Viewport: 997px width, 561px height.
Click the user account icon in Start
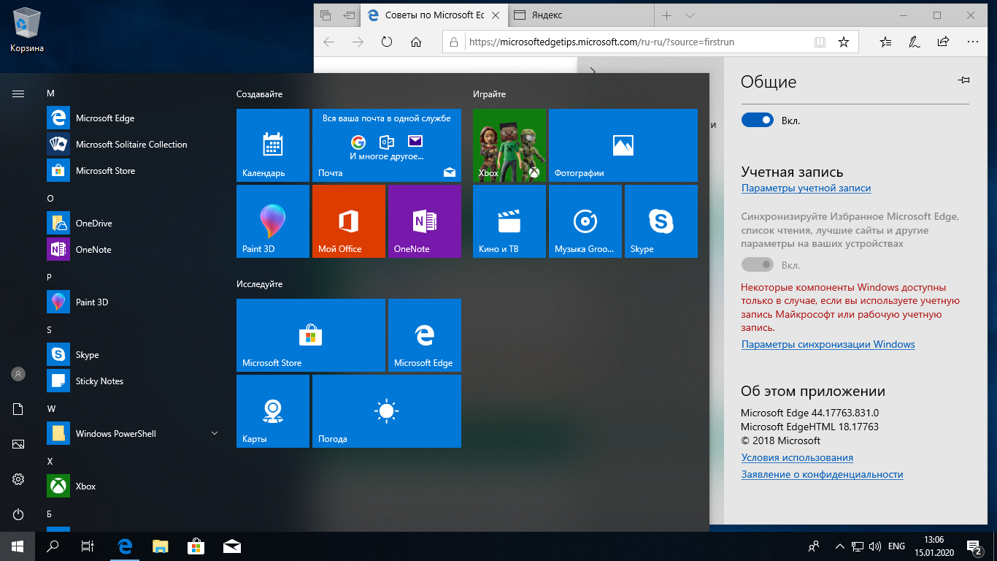pyautogui.click(x=18, y=374)
